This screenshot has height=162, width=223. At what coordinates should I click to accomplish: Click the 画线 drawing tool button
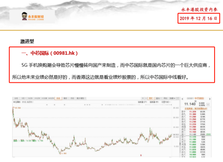point(166,98)
